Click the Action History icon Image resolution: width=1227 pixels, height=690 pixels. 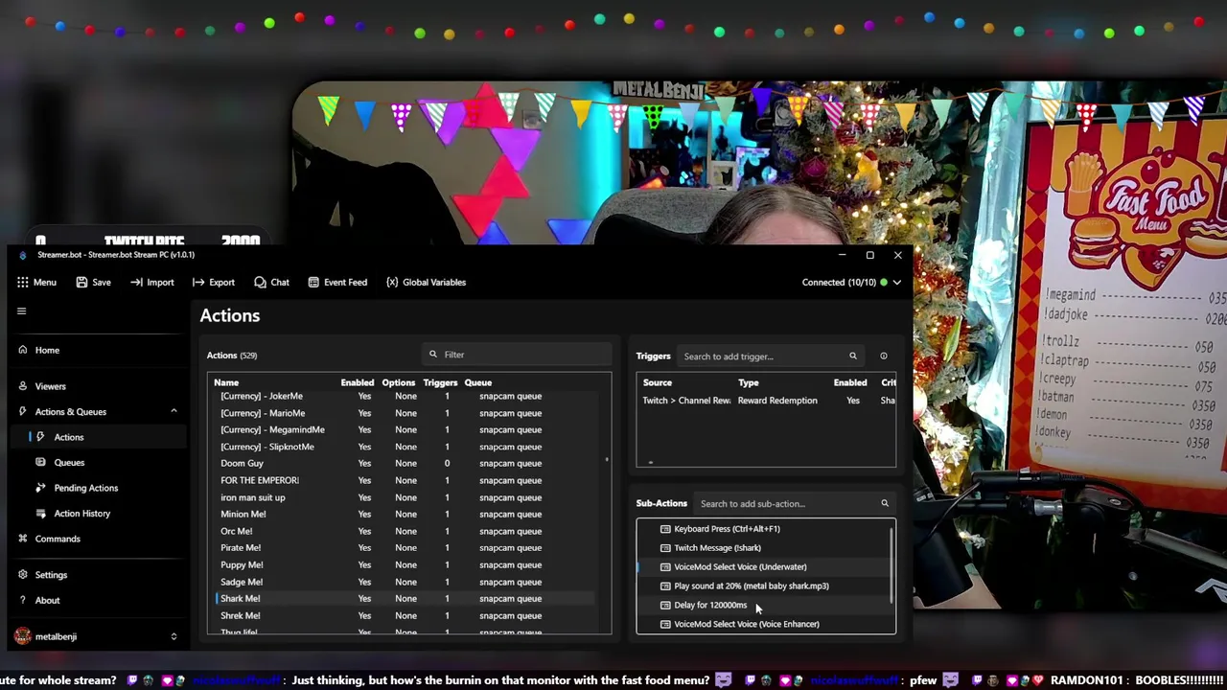point(40,513)
